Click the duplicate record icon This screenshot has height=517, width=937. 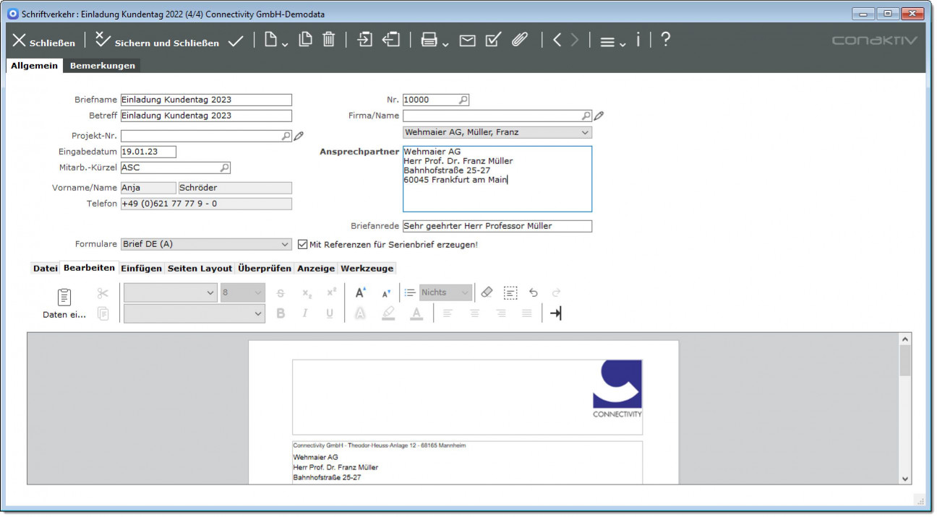pyautogui.click(x=306, y=40)
